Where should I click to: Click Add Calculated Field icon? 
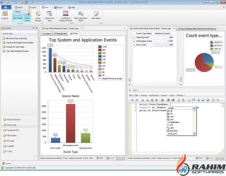80,14
